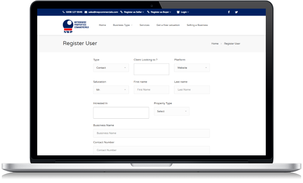Click the phone number 0208 127 5545

[x=72, y=12]
